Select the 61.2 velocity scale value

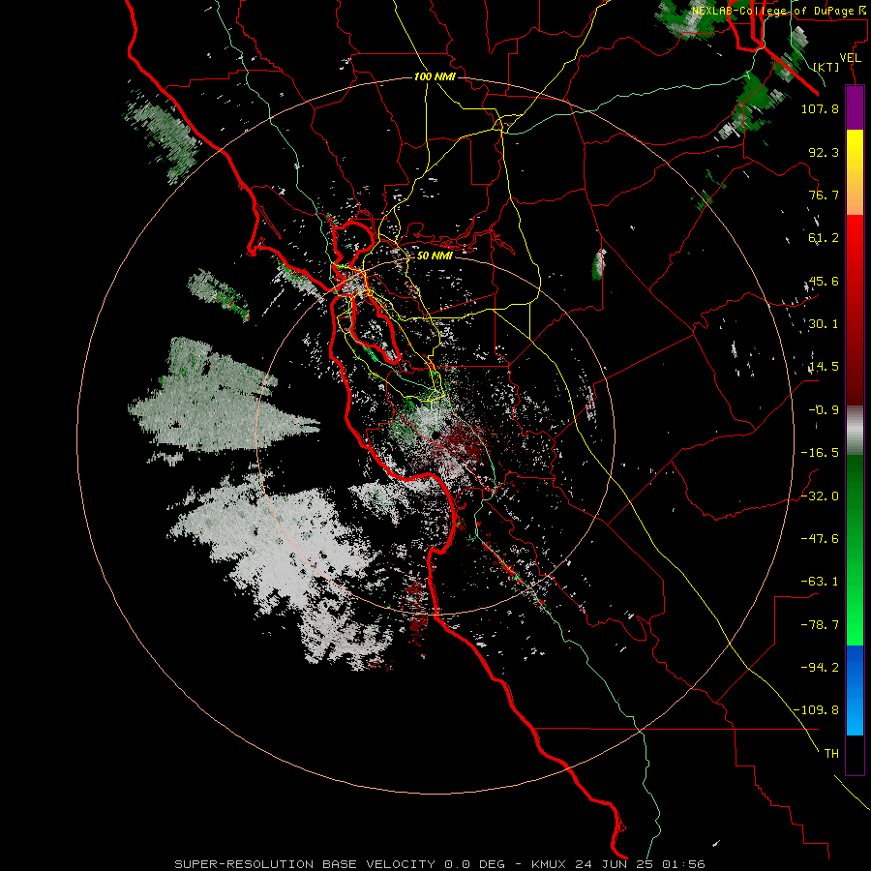pos(824,238)
